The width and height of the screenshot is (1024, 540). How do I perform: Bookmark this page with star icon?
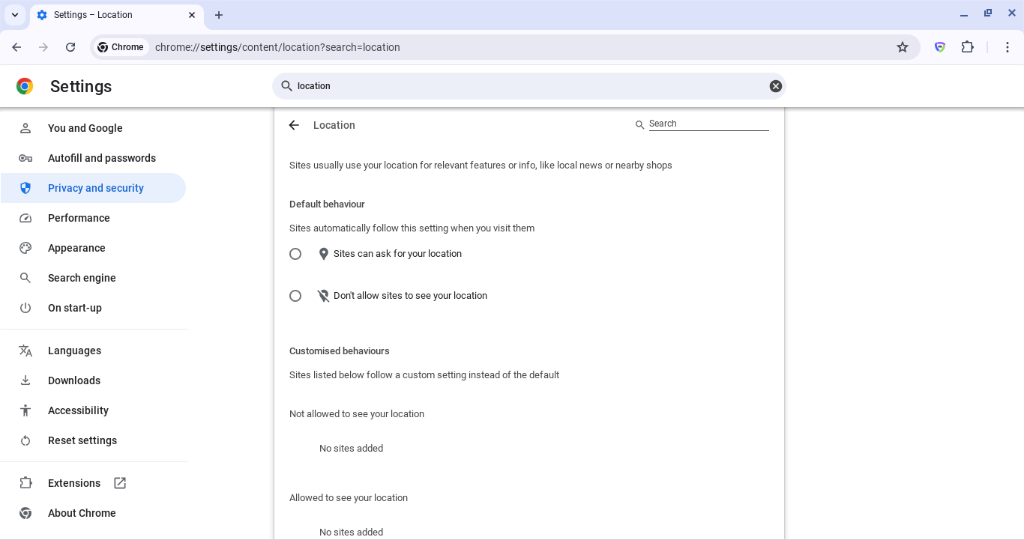point(903,47)
